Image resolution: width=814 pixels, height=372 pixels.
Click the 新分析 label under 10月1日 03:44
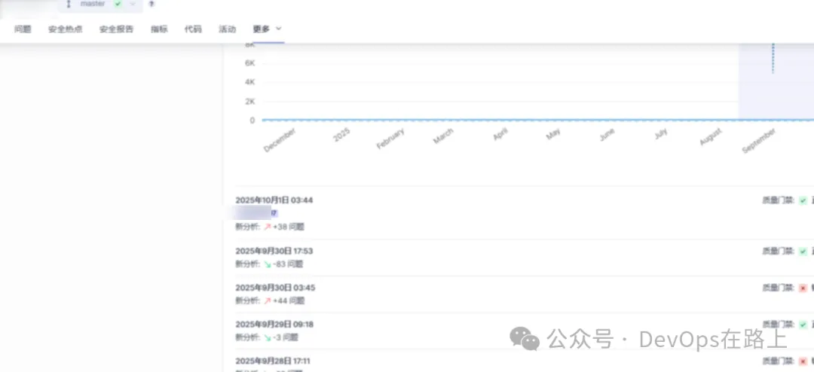[x=248, y=227]
